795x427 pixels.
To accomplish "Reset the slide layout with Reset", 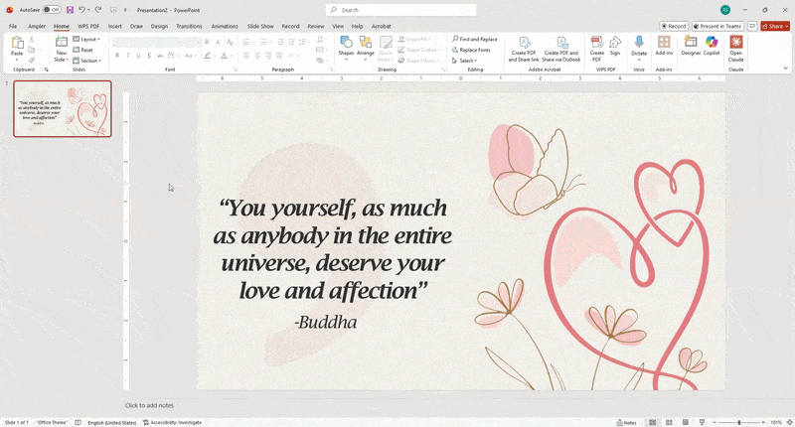I will tap(83, 50).
